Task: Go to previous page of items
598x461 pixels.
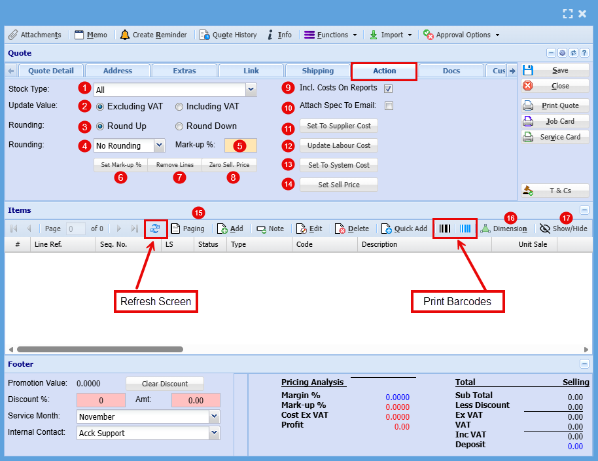Action: point(29,229)
